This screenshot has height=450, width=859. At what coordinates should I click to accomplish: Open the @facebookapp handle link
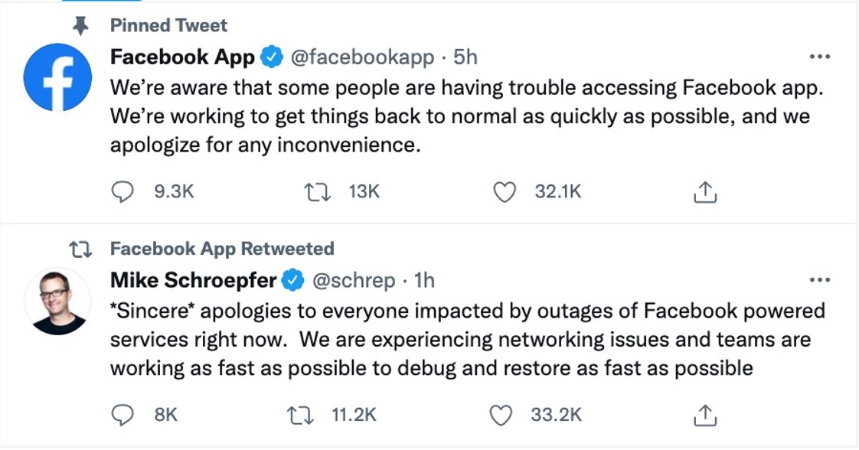coord(361,57)
